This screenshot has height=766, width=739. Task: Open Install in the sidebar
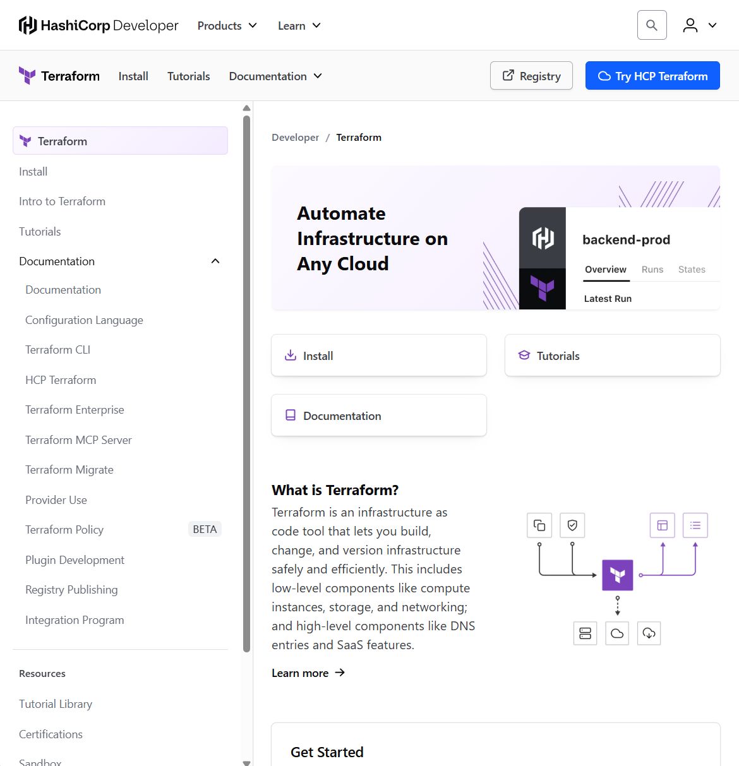(33, 172)
